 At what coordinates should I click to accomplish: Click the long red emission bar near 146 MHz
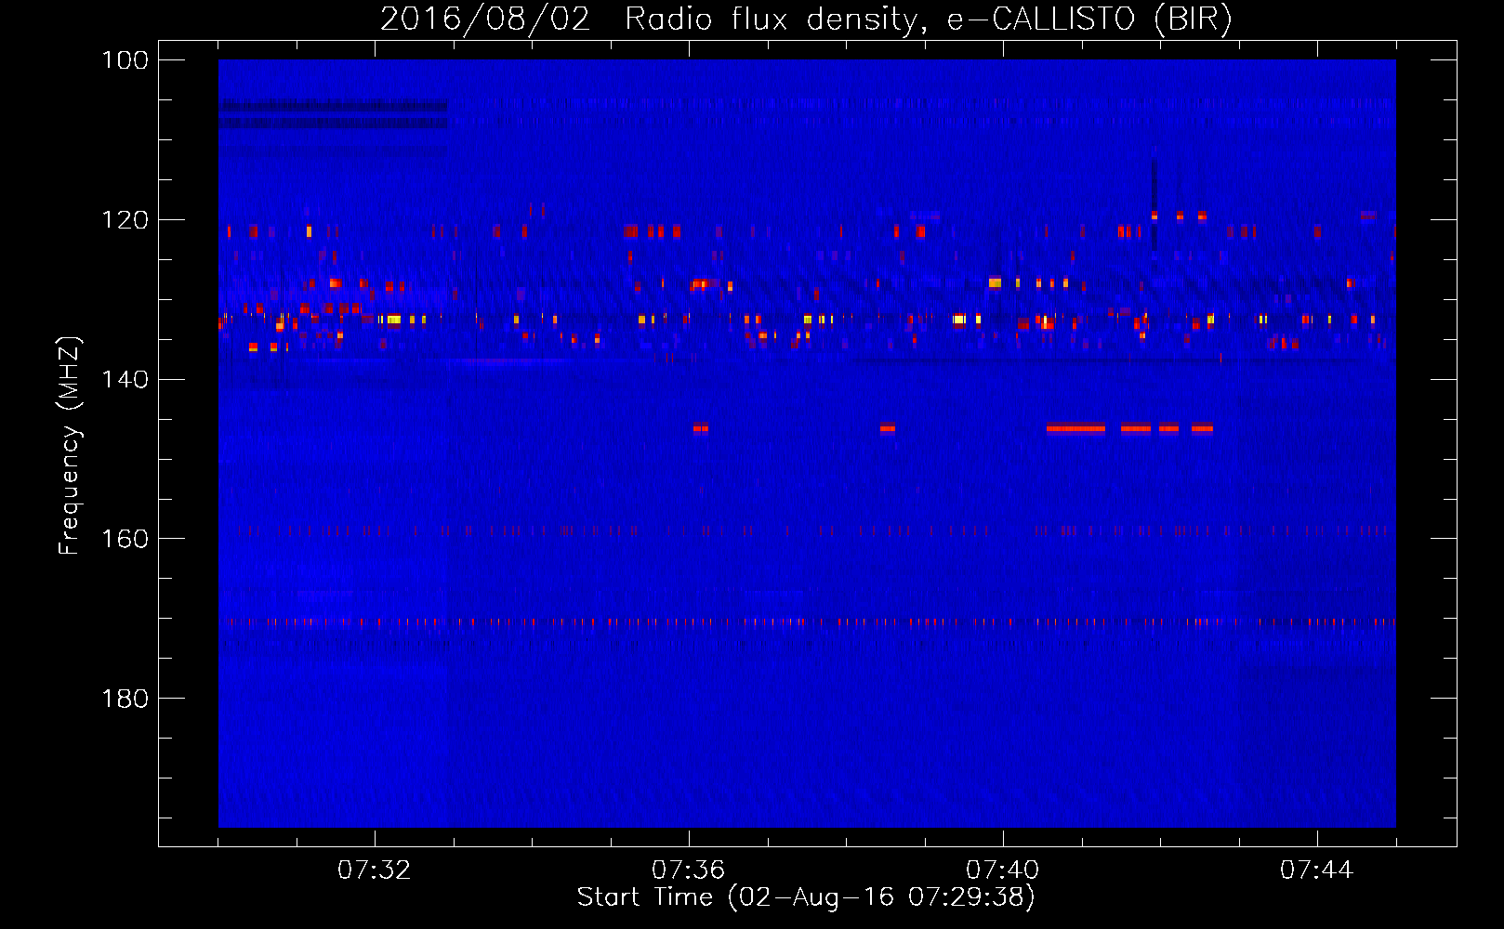pos(1076,428)
